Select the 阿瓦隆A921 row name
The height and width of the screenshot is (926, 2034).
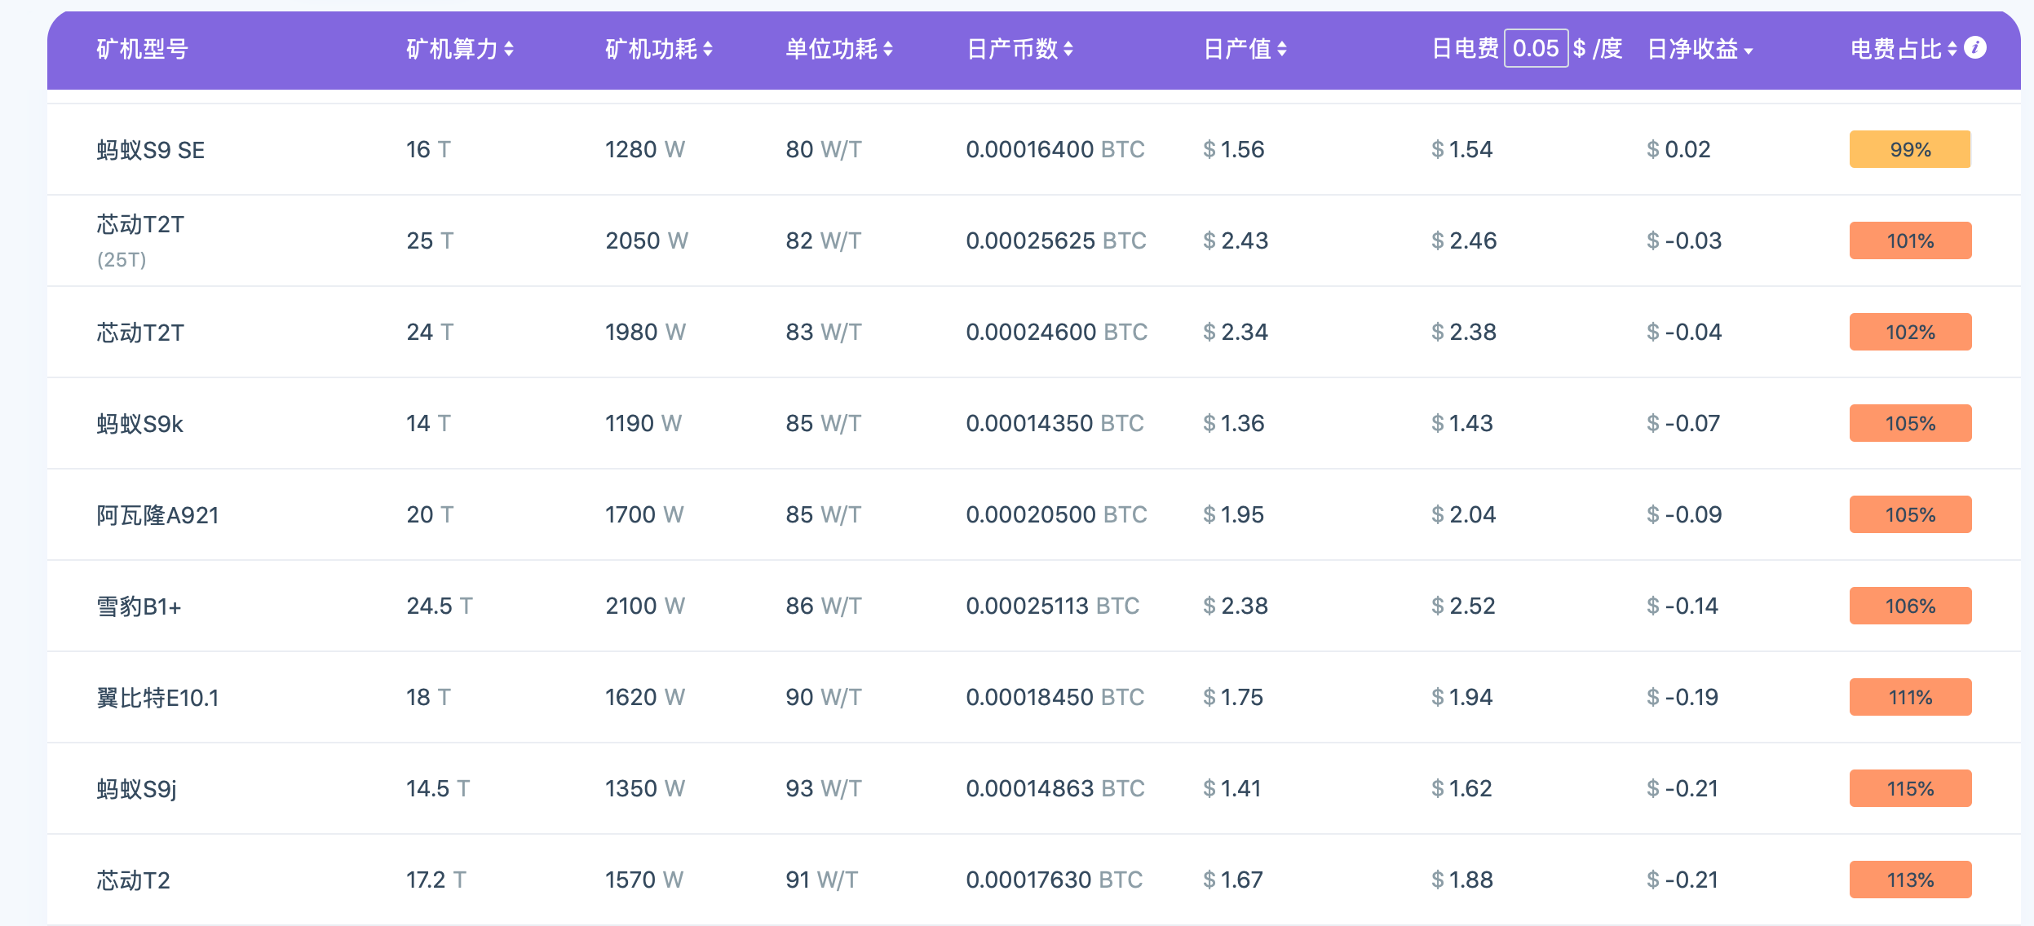(x=157, y=515)
